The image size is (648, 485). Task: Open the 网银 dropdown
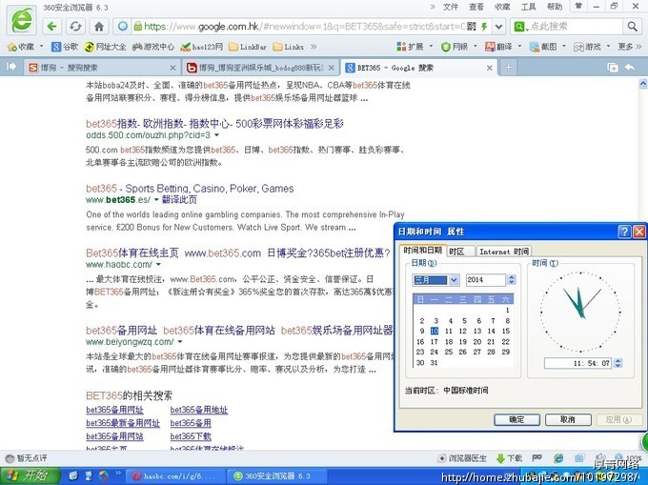(x=459, y=47)
